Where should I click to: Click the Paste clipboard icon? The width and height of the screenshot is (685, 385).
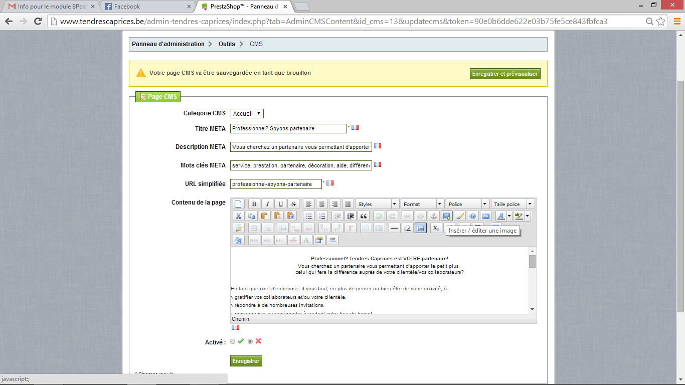tap(264, 216)
